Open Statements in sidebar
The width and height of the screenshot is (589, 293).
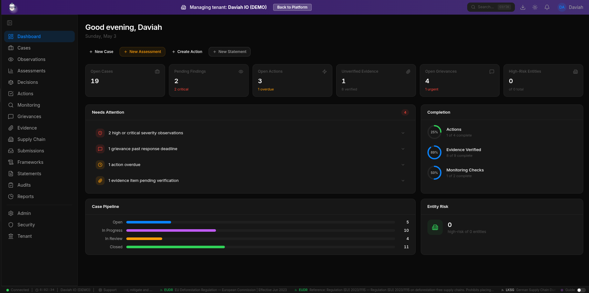click(39, 174)
